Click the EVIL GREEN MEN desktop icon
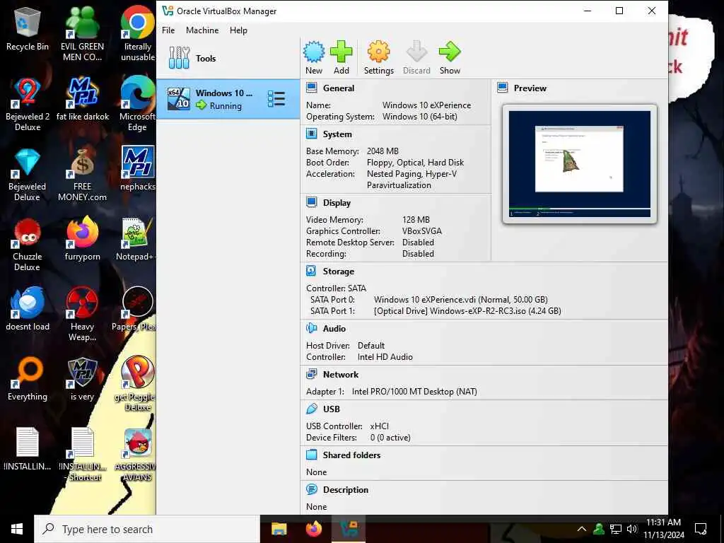 coord(82,33)
